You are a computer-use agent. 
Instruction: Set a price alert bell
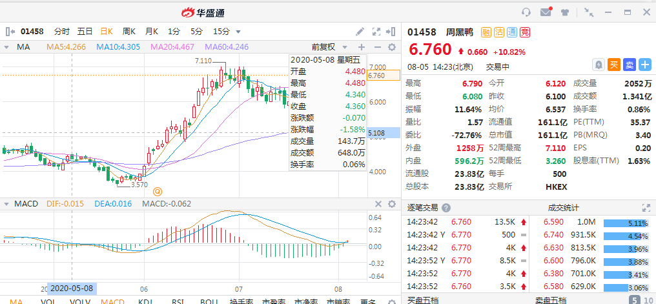point(599,65)
